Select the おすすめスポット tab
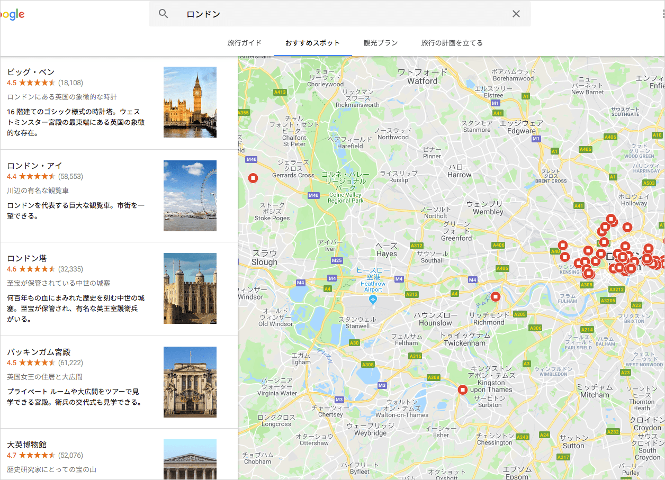665x480 pixels. 312,43
